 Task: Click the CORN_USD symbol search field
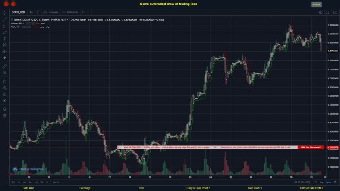(19, 12)
